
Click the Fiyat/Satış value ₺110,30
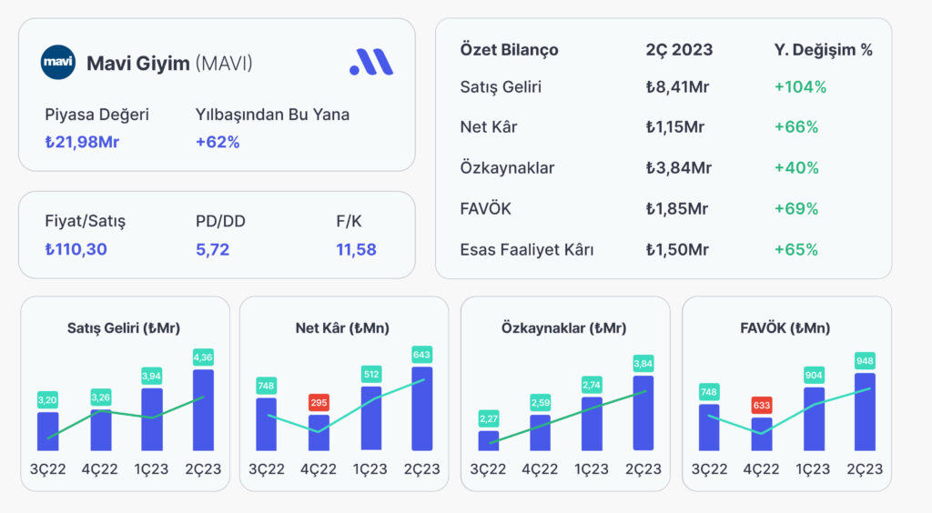[x=76, y=249]
